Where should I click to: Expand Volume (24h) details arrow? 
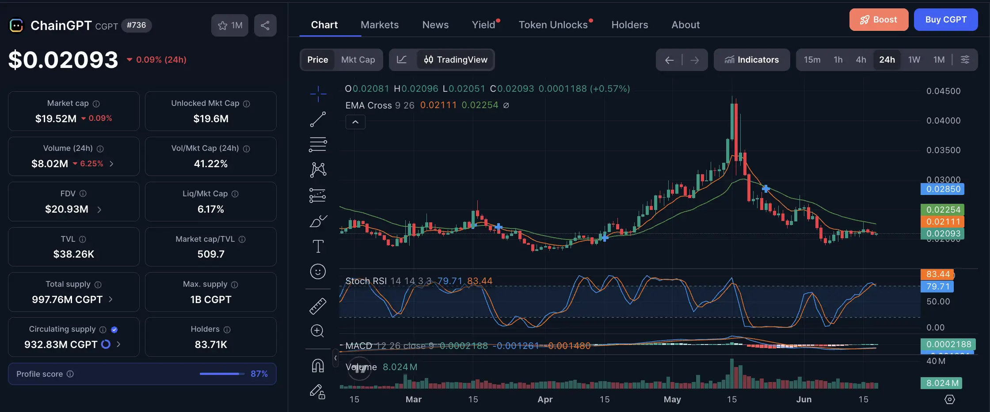(111, 164)
